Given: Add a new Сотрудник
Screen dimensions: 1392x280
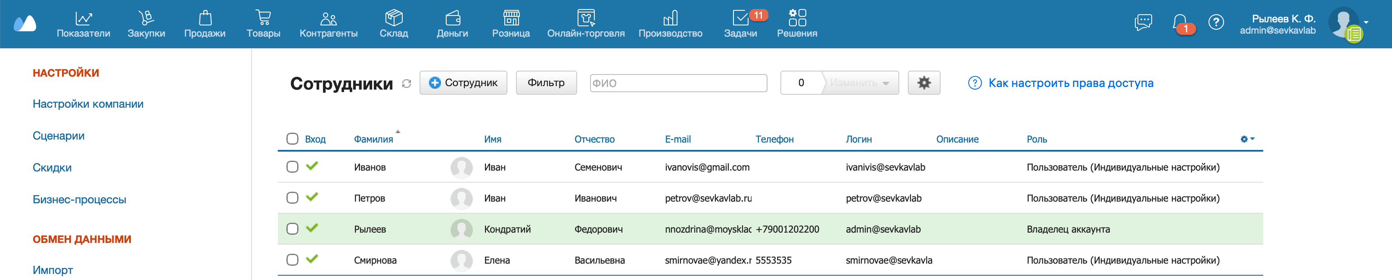Looking at the screenshot, I should [463, 83].
